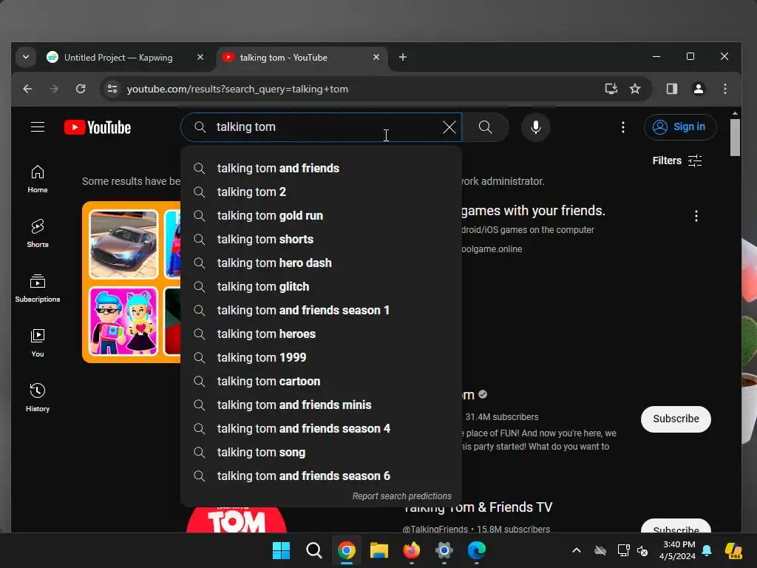
Task: Toggle the browser side panel icon
Action: pyautogui.click(x=671, y=89)
